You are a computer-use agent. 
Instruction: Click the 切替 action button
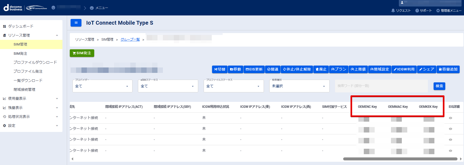pos(220,69)
